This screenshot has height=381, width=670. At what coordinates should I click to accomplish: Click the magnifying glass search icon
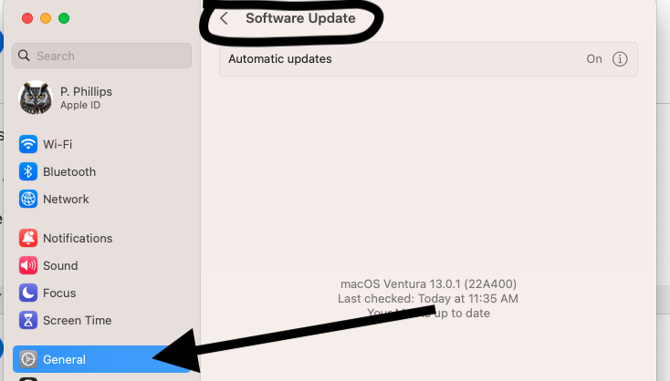(x=24, y=56)
